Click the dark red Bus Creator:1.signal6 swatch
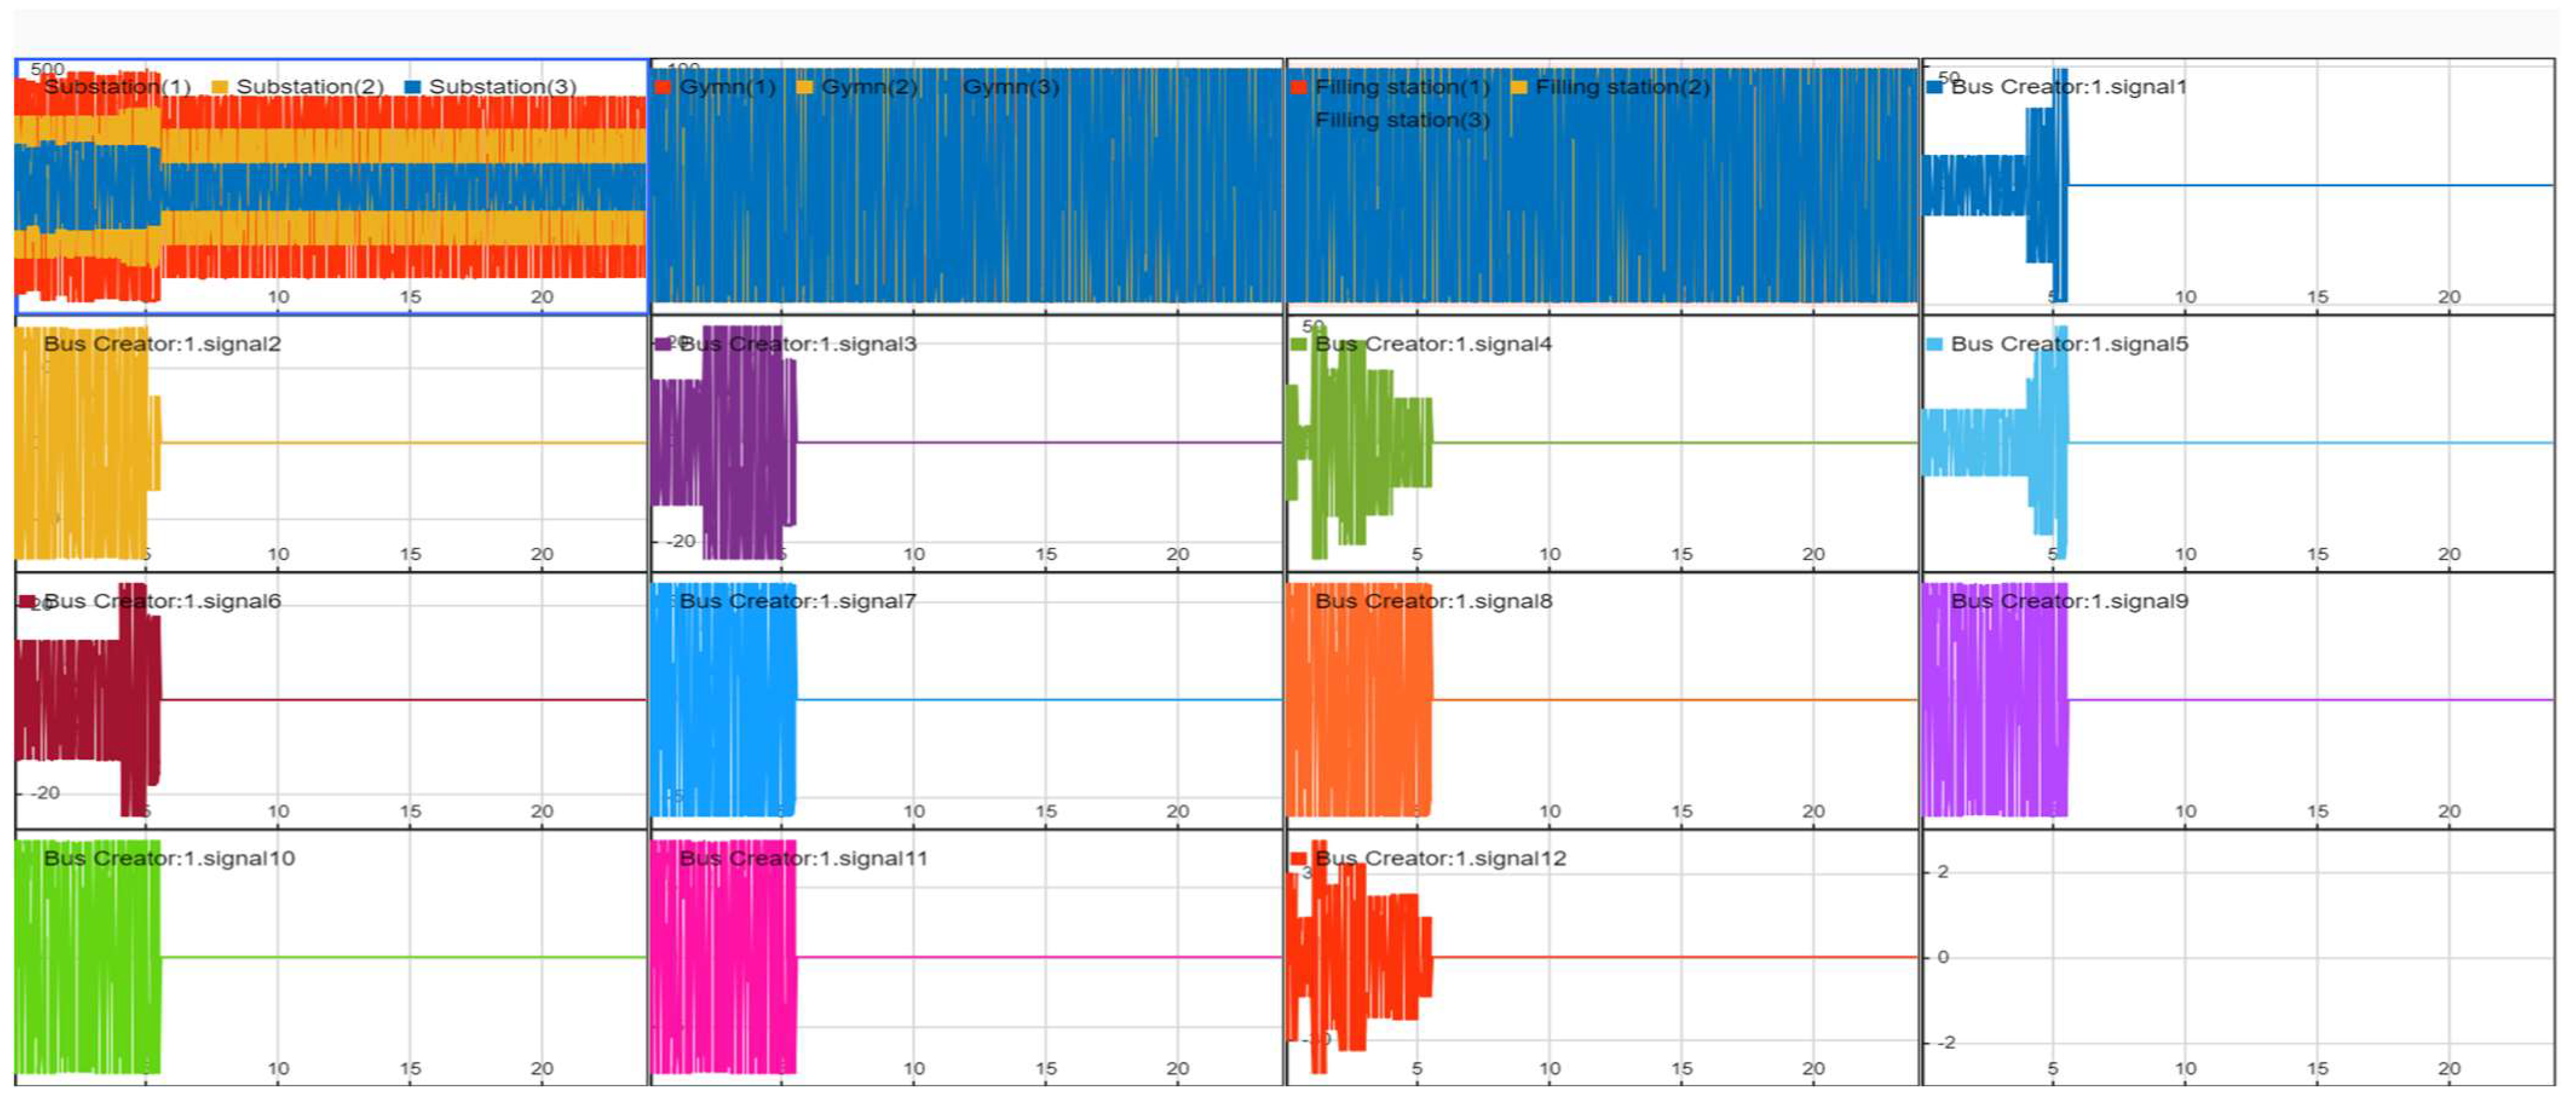The width and height of the screenshot is (2576, 1104). click(x=27, y=601)
